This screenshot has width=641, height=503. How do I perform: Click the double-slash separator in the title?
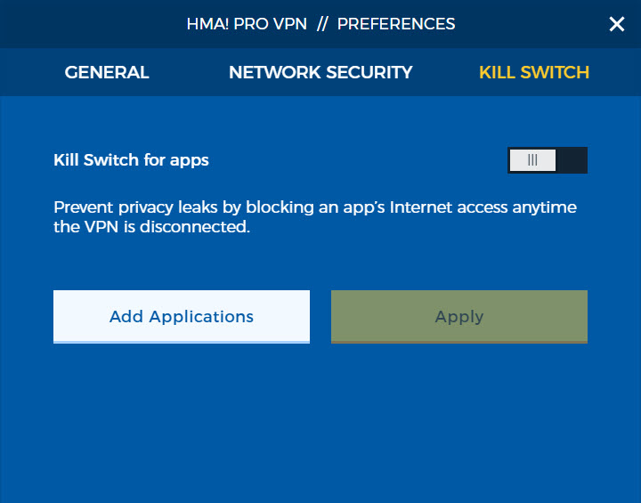click(322, 24)
